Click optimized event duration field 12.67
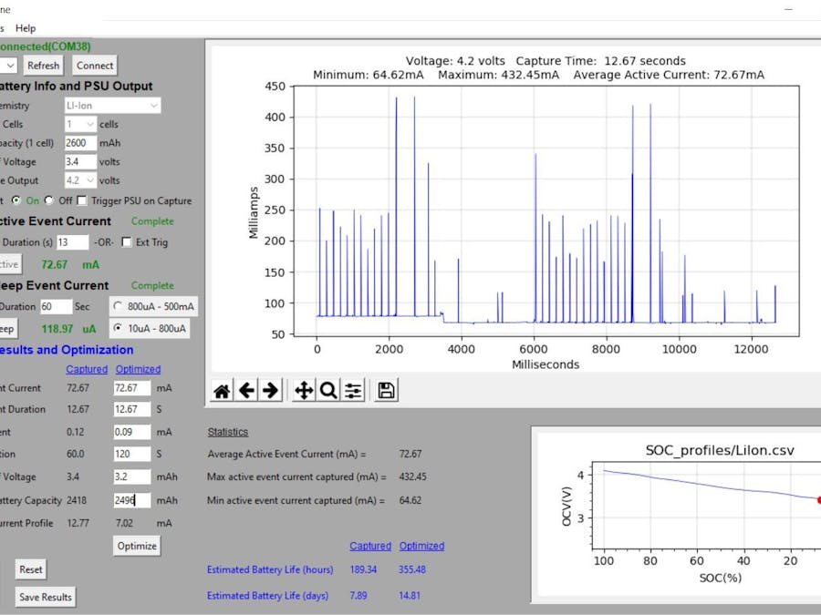This screenshot has width=821, height=615. pos(132,409)
